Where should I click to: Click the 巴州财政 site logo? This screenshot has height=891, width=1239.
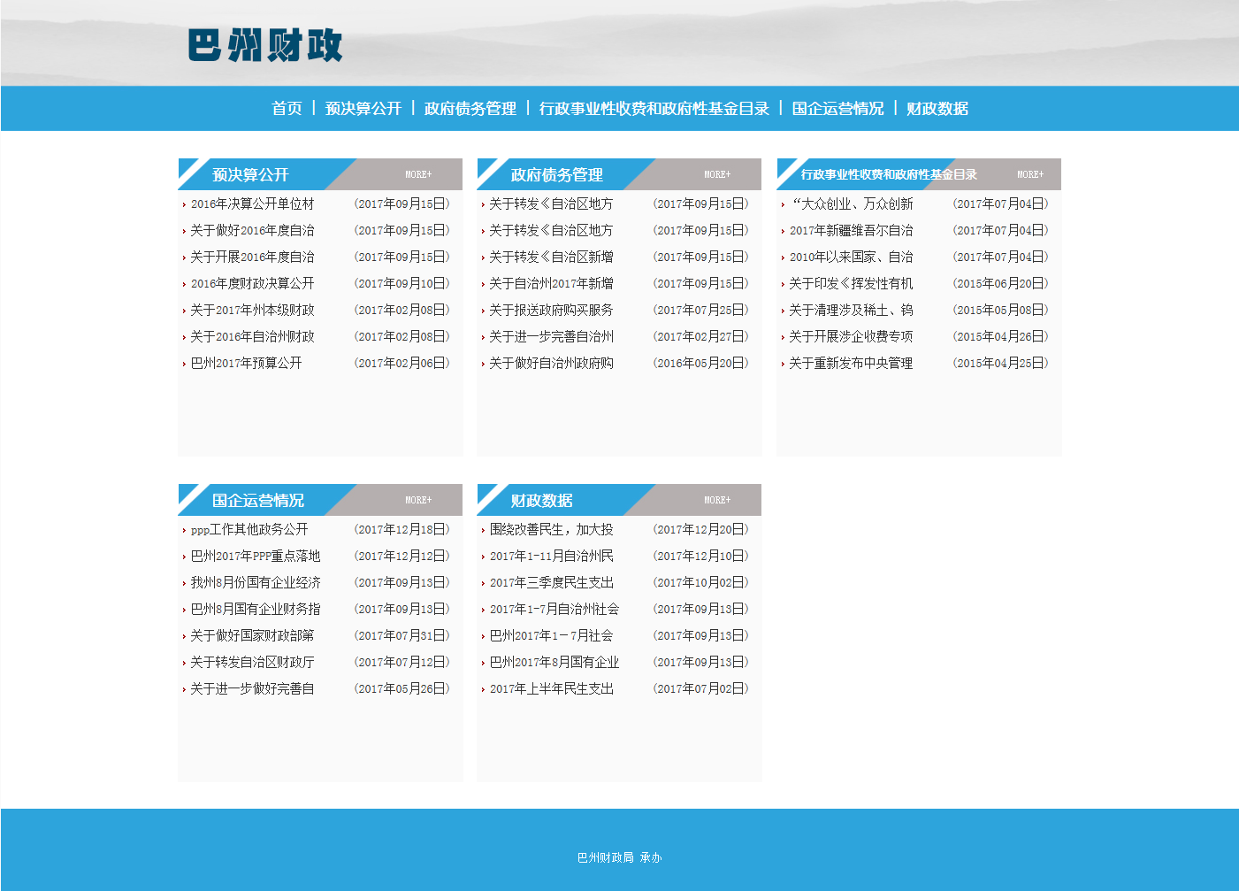tap(265, 45)
